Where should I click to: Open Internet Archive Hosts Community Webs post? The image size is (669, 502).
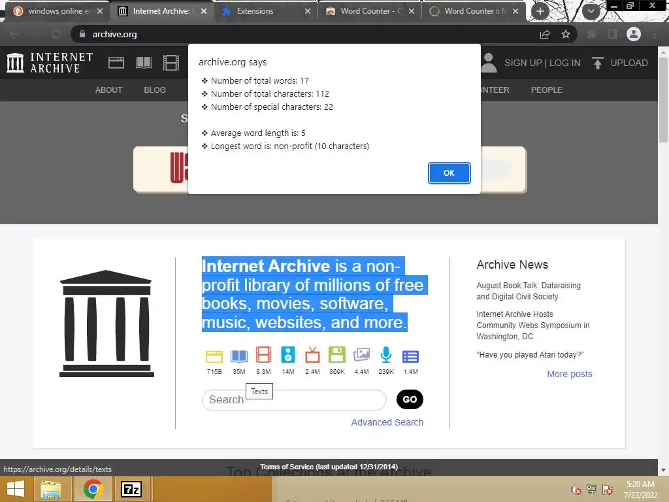pyautogui.click(x=533, y=326)
